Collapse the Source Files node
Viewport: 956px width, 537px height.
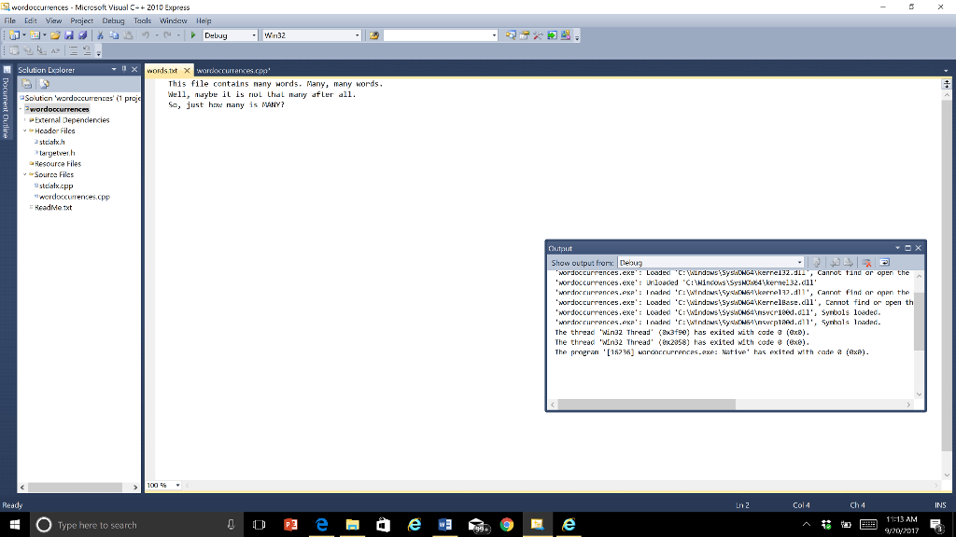coord(24,174)
